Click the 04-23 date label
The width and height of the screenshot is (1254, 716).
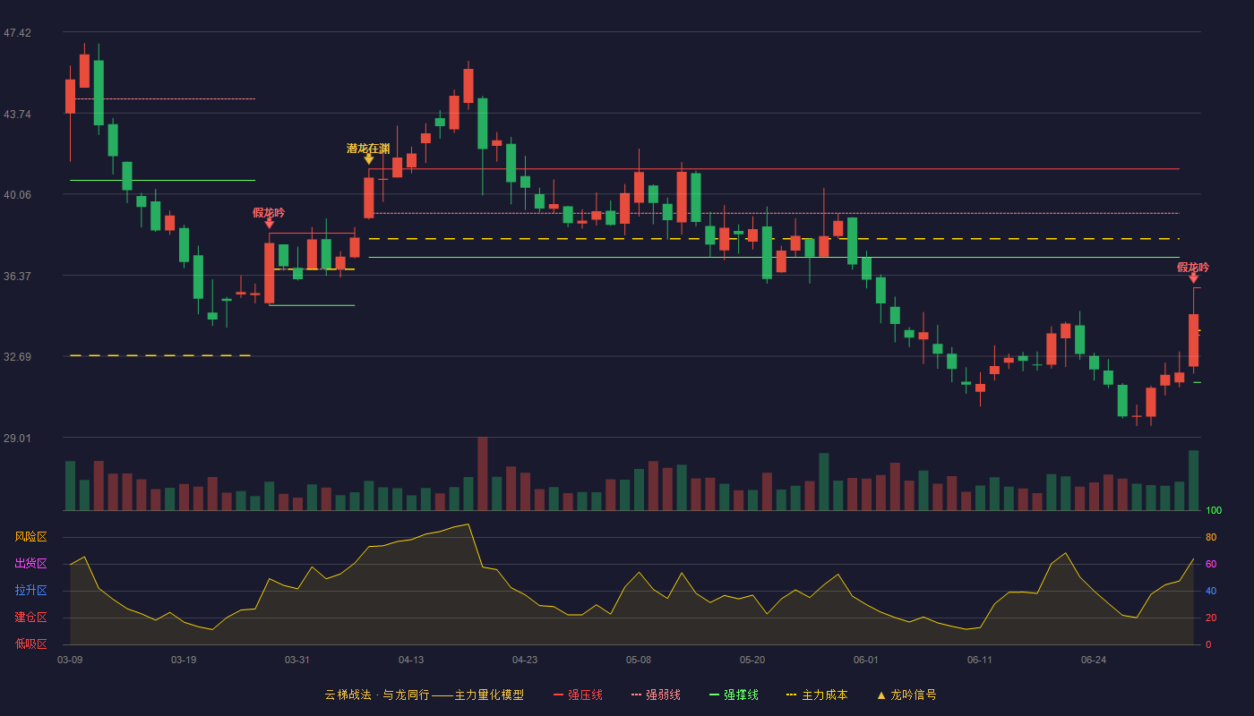(x=525, y=660)
